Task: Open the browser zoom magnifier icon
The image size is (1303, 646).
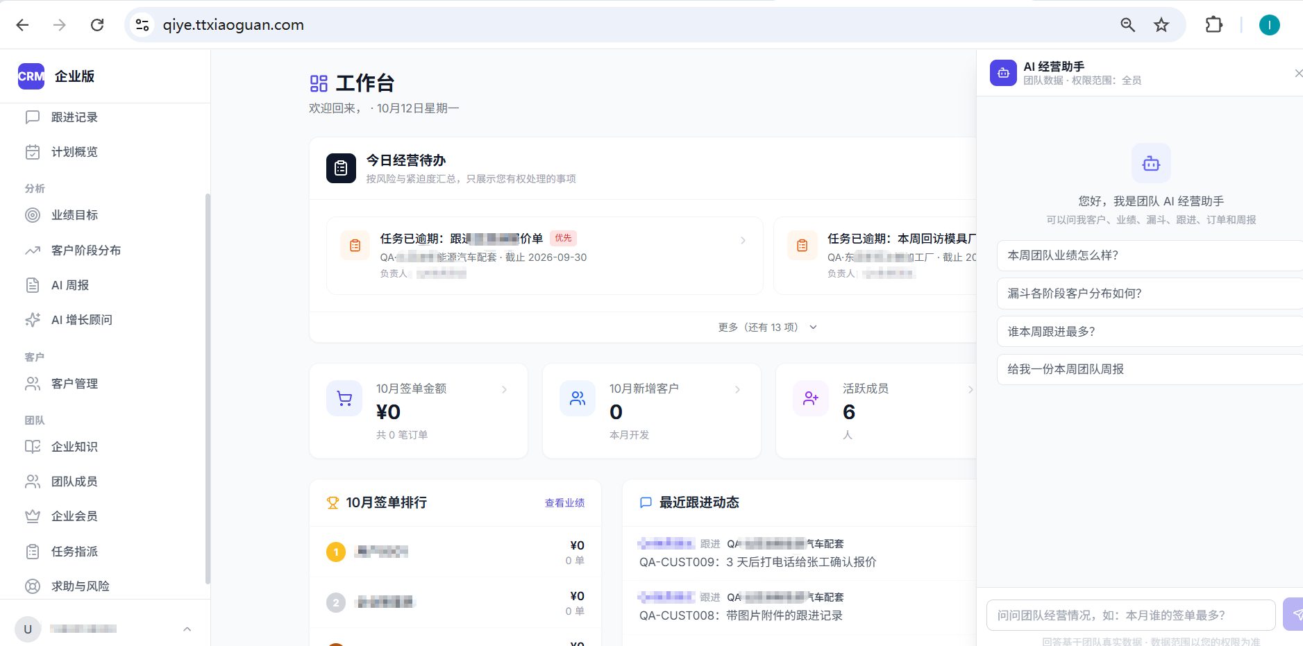Action: (x=1128, y=25)
